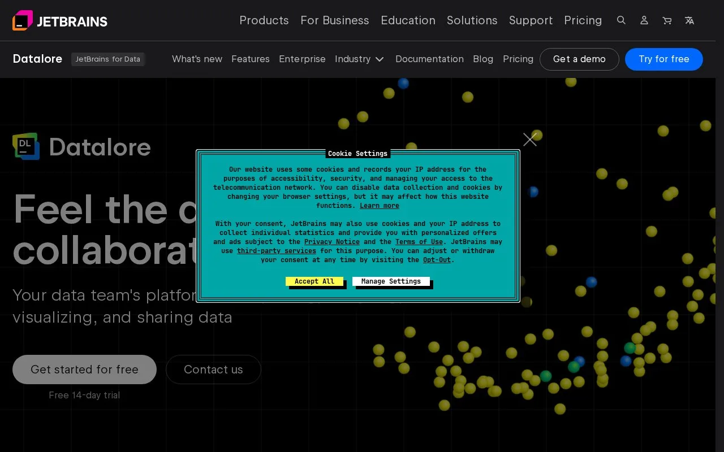The height and width of the screenshot is (452, 724).
Task: Open the Enterprise page
Action: 302,59
